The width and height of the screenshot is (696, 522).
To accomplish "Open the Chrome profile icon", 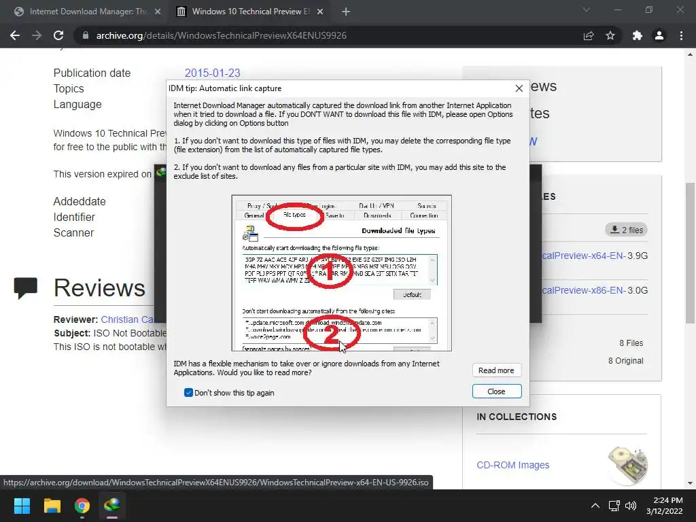I will [x=659, y=35].
